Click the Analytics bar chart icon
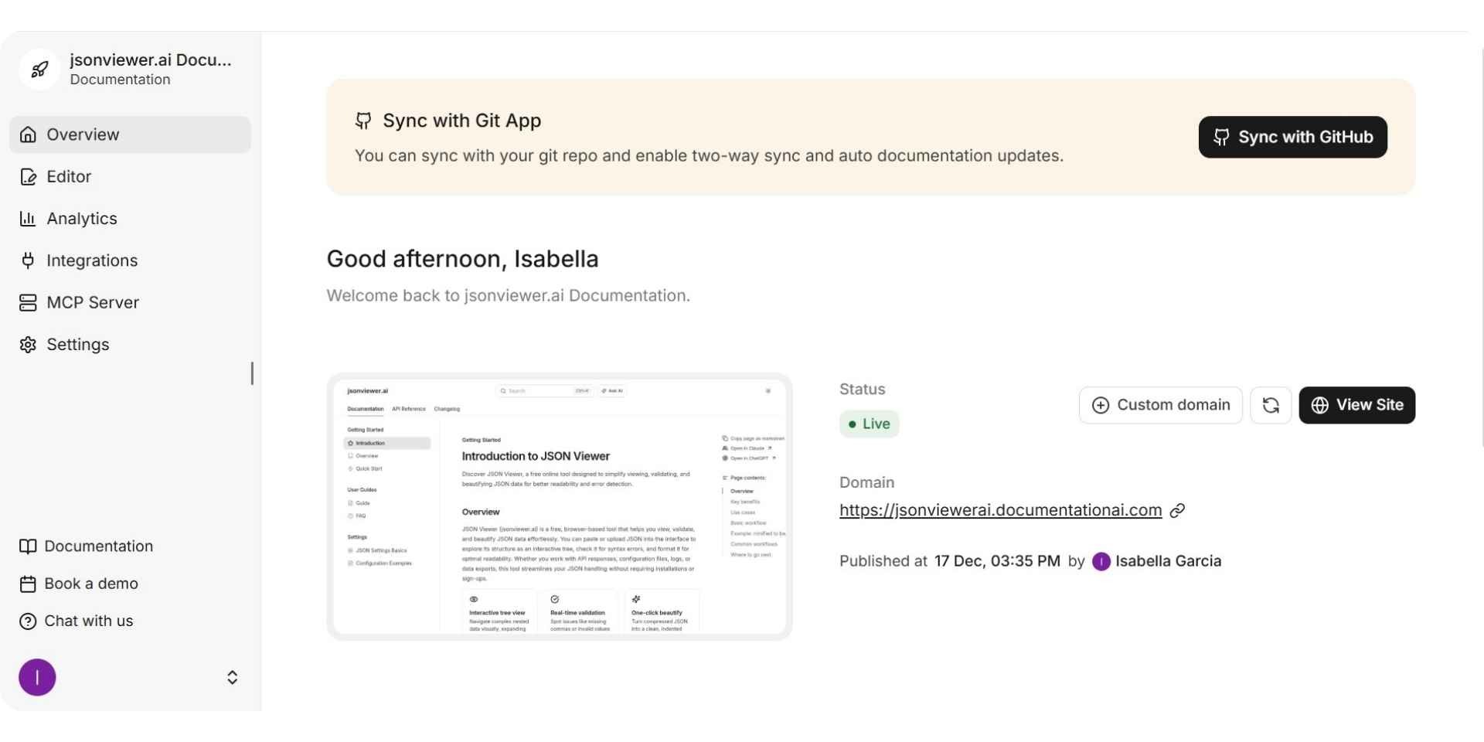 click(x=28, y=219)
